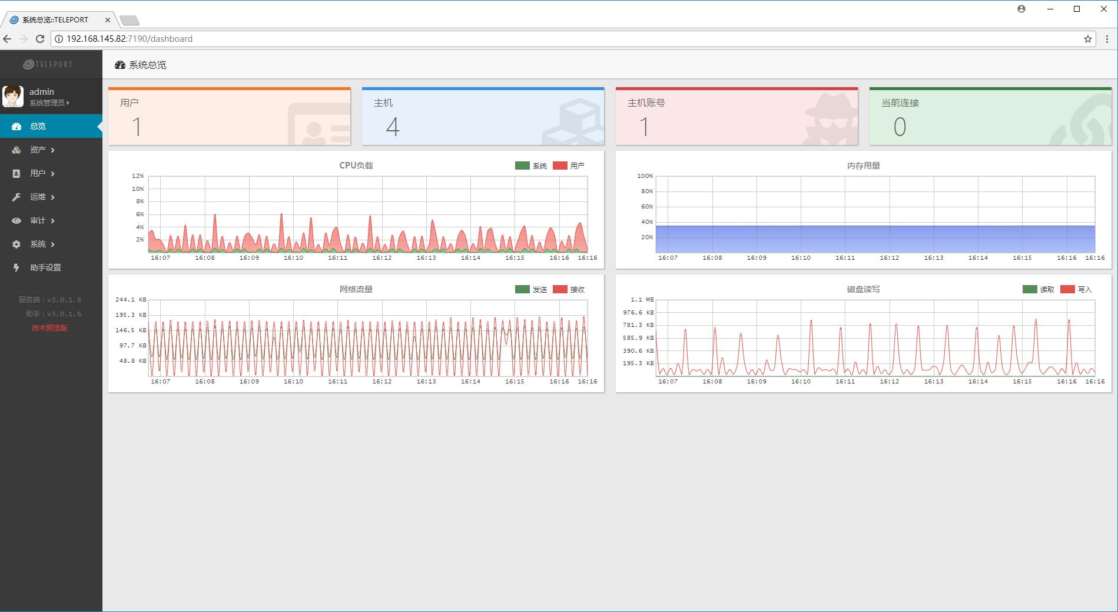Toggle the red 用户 CPU legend swatch

coord(560,166)
